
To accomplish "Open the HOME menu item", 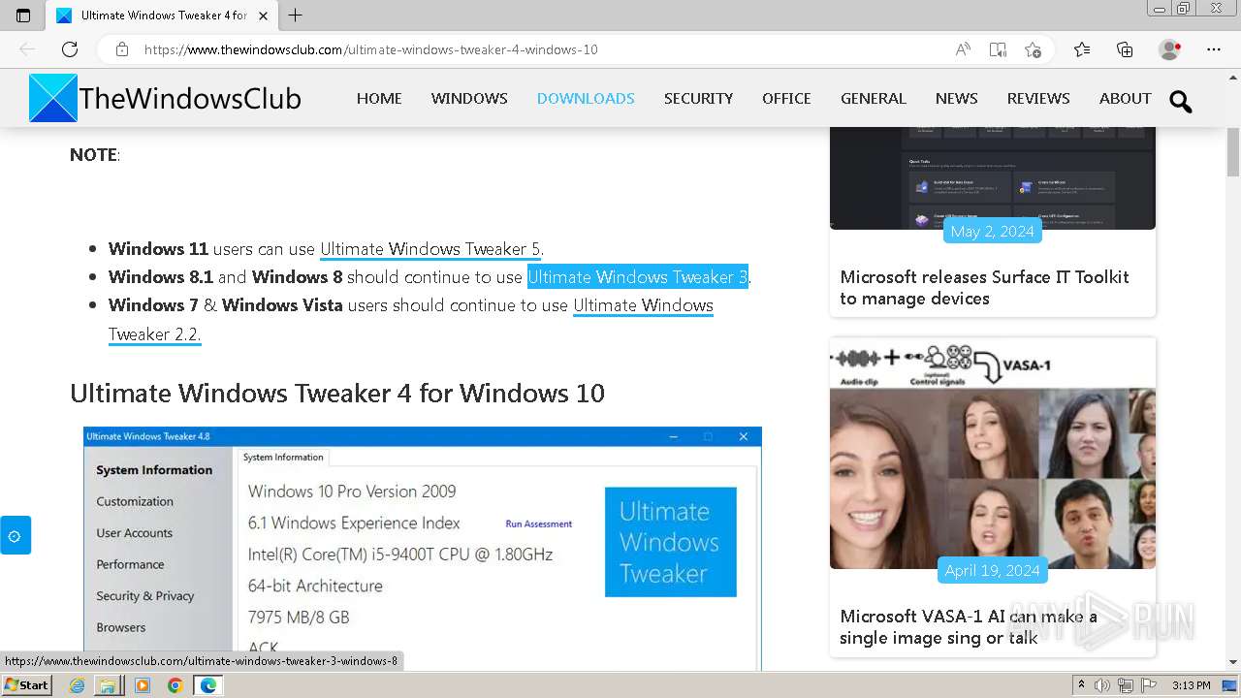I will click(379, 98).
